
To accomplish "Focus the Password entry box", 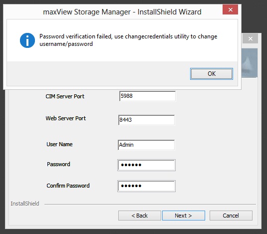I will tap(146, 165).
